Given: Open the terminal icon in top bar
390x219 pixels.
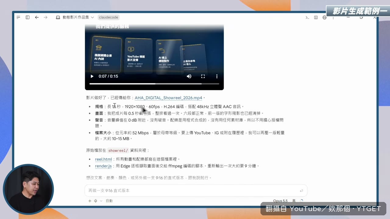Looking at the screenshot, I should (307, 17).
